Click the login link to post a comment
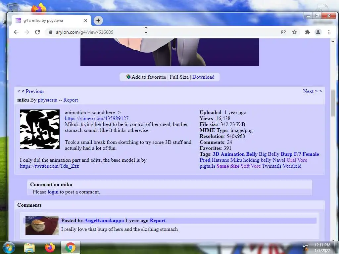Viewport: 339px width, 254px height. click(53, 192)
